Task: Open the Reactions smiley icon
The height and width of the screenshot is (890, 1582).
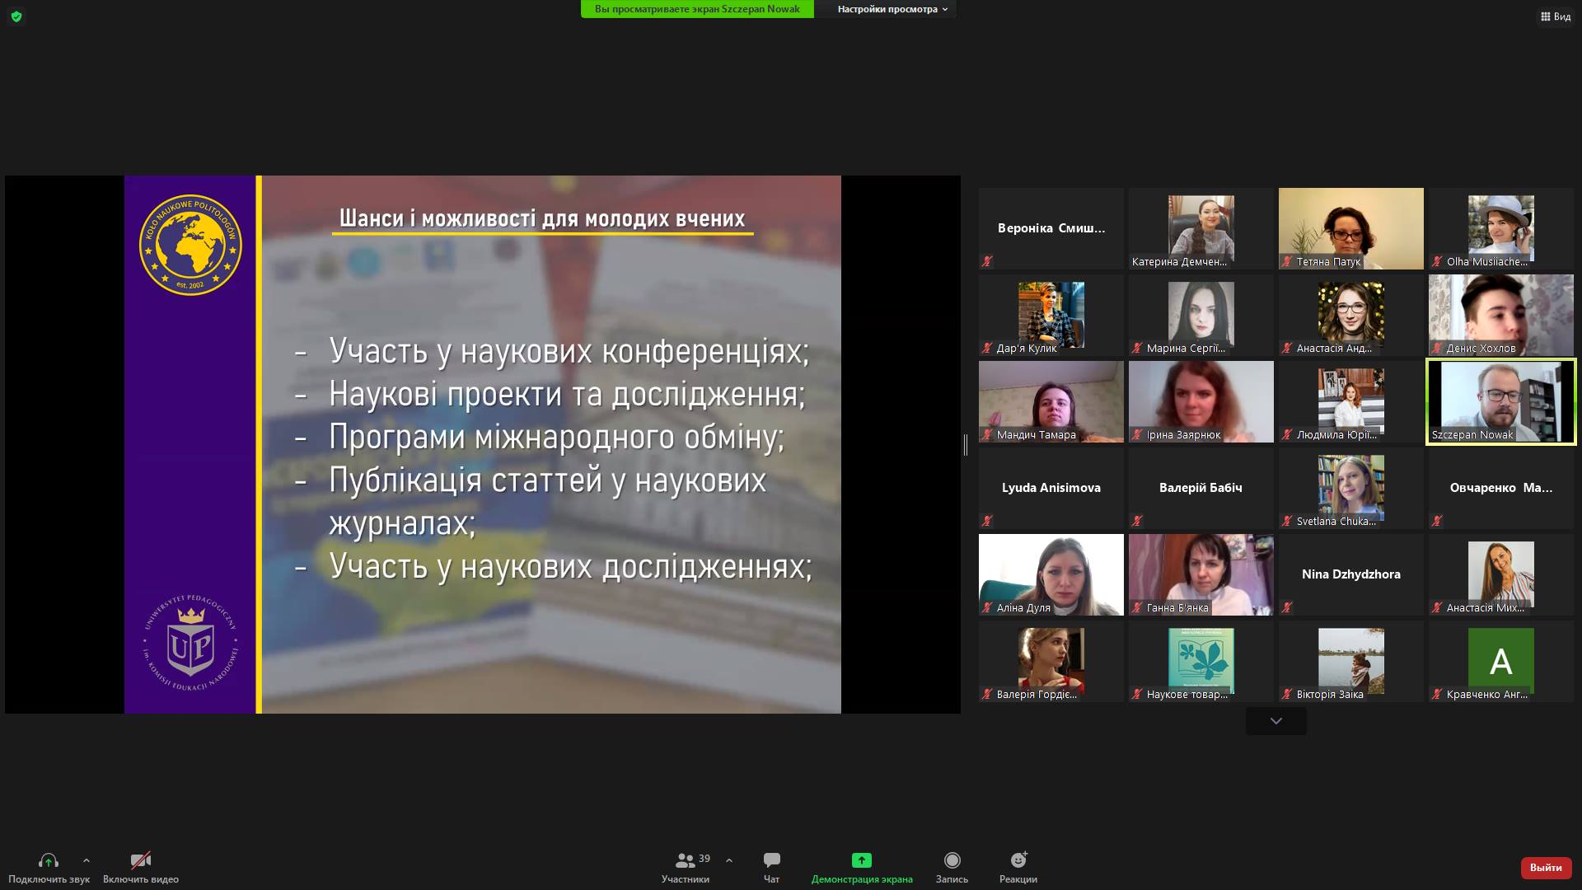Action: (x=1018, y=860)
